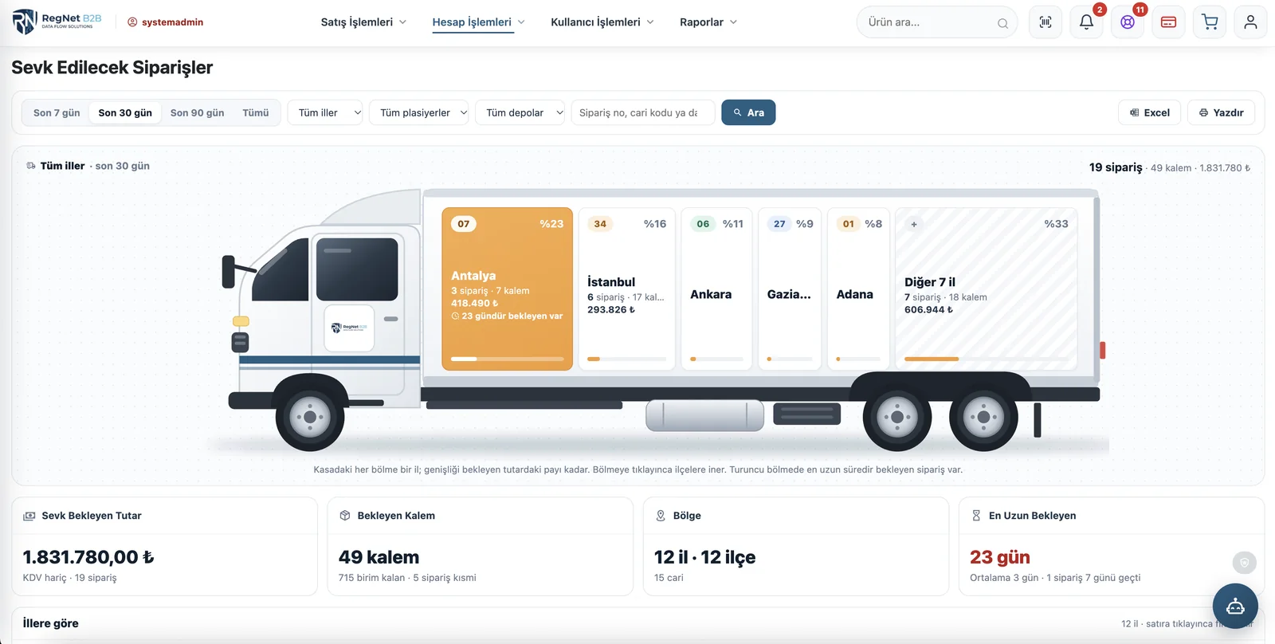Screen dimensions: 1275x644
Task: Open the support lifebuoy icon
Action: click(1128, 22)
